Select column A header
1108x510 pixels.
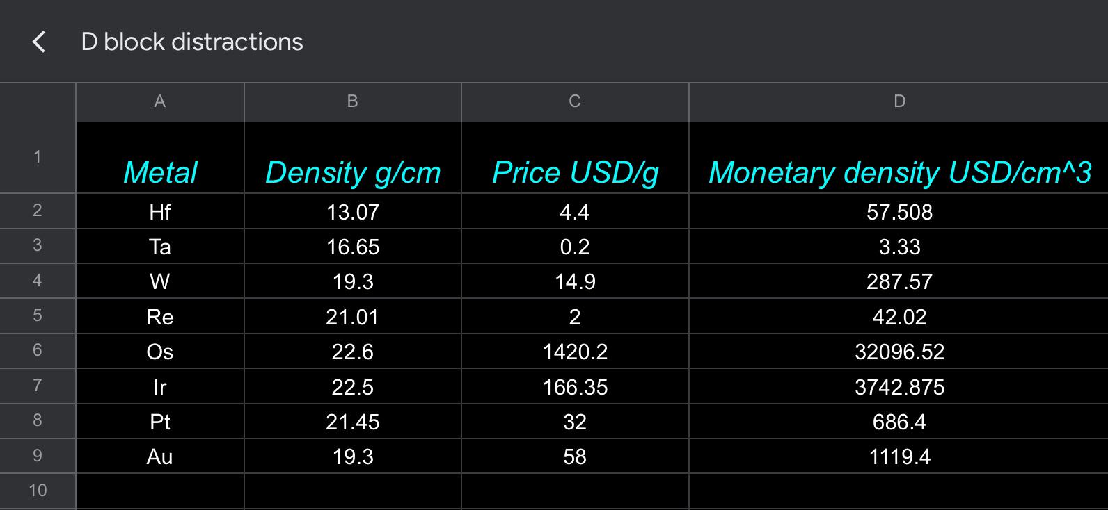[x=159, y=101]
